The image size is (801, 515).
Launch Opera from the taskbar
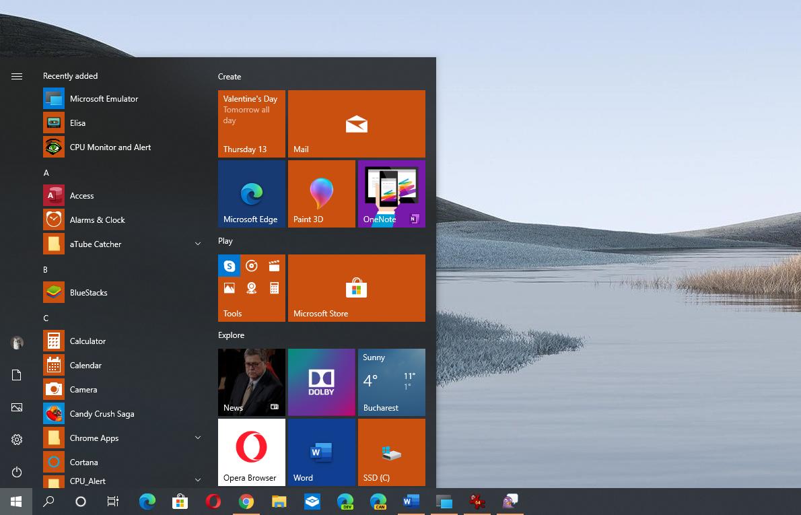coord(213,502)
